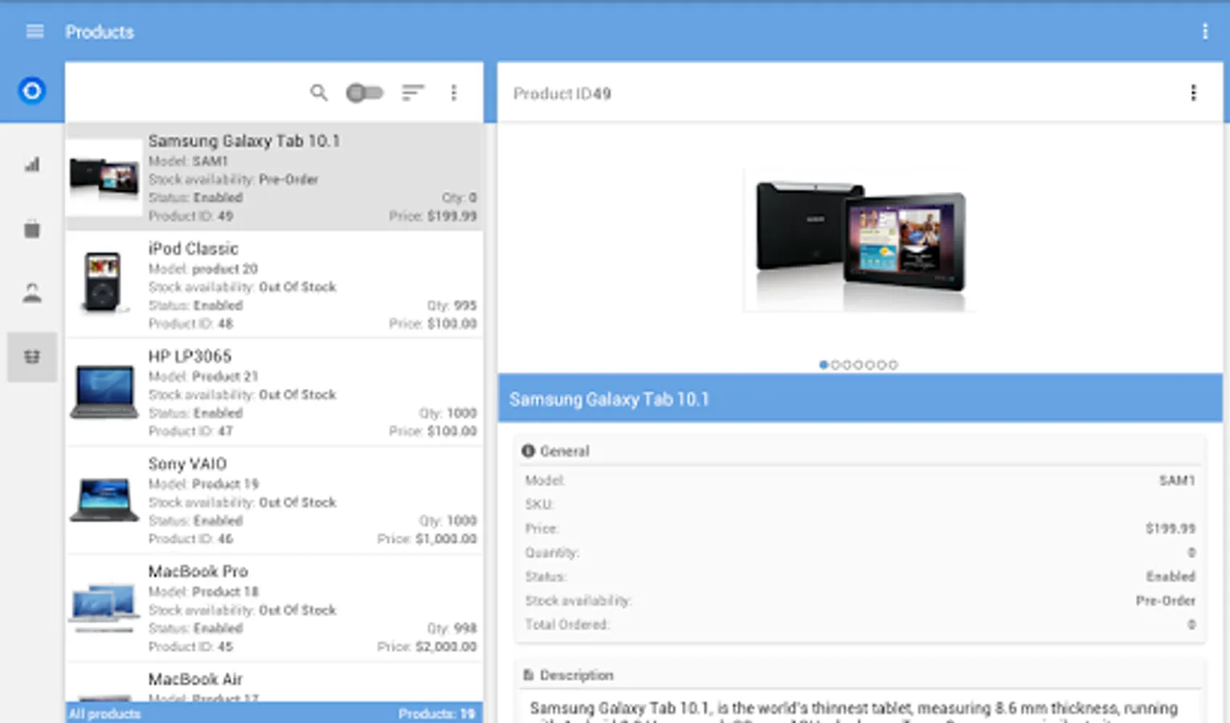Image resolution: width=1230 pixels, height=723 pixels.
Task: Select the second image pager dot
Action: click(x=835, y=365)
